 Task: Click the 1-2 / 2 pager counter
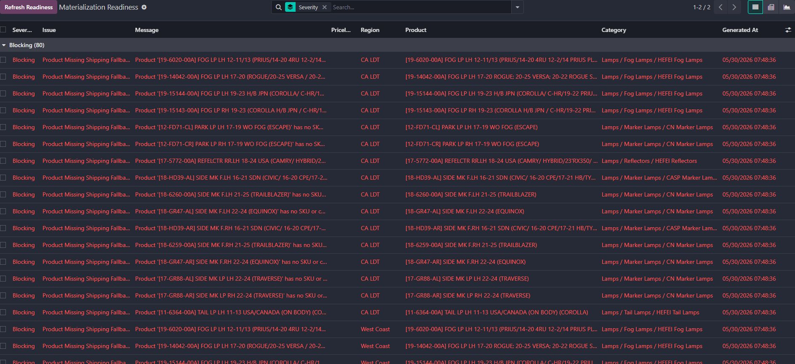click(702, 7)
